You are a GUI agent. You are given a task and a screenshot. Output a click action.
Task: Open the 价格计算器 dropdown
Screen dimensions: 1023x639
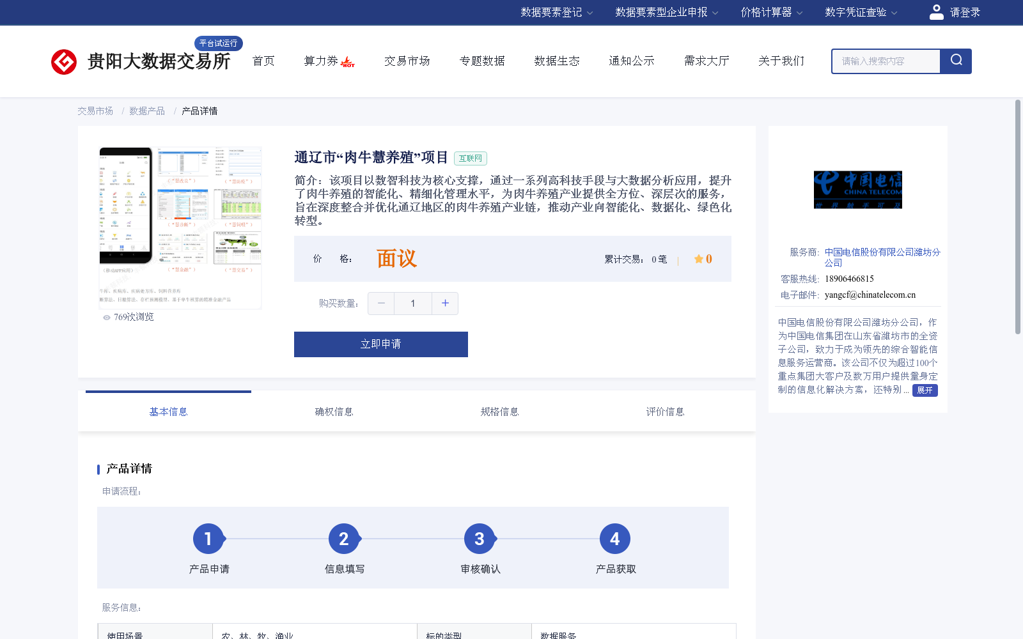coord(772,12)
